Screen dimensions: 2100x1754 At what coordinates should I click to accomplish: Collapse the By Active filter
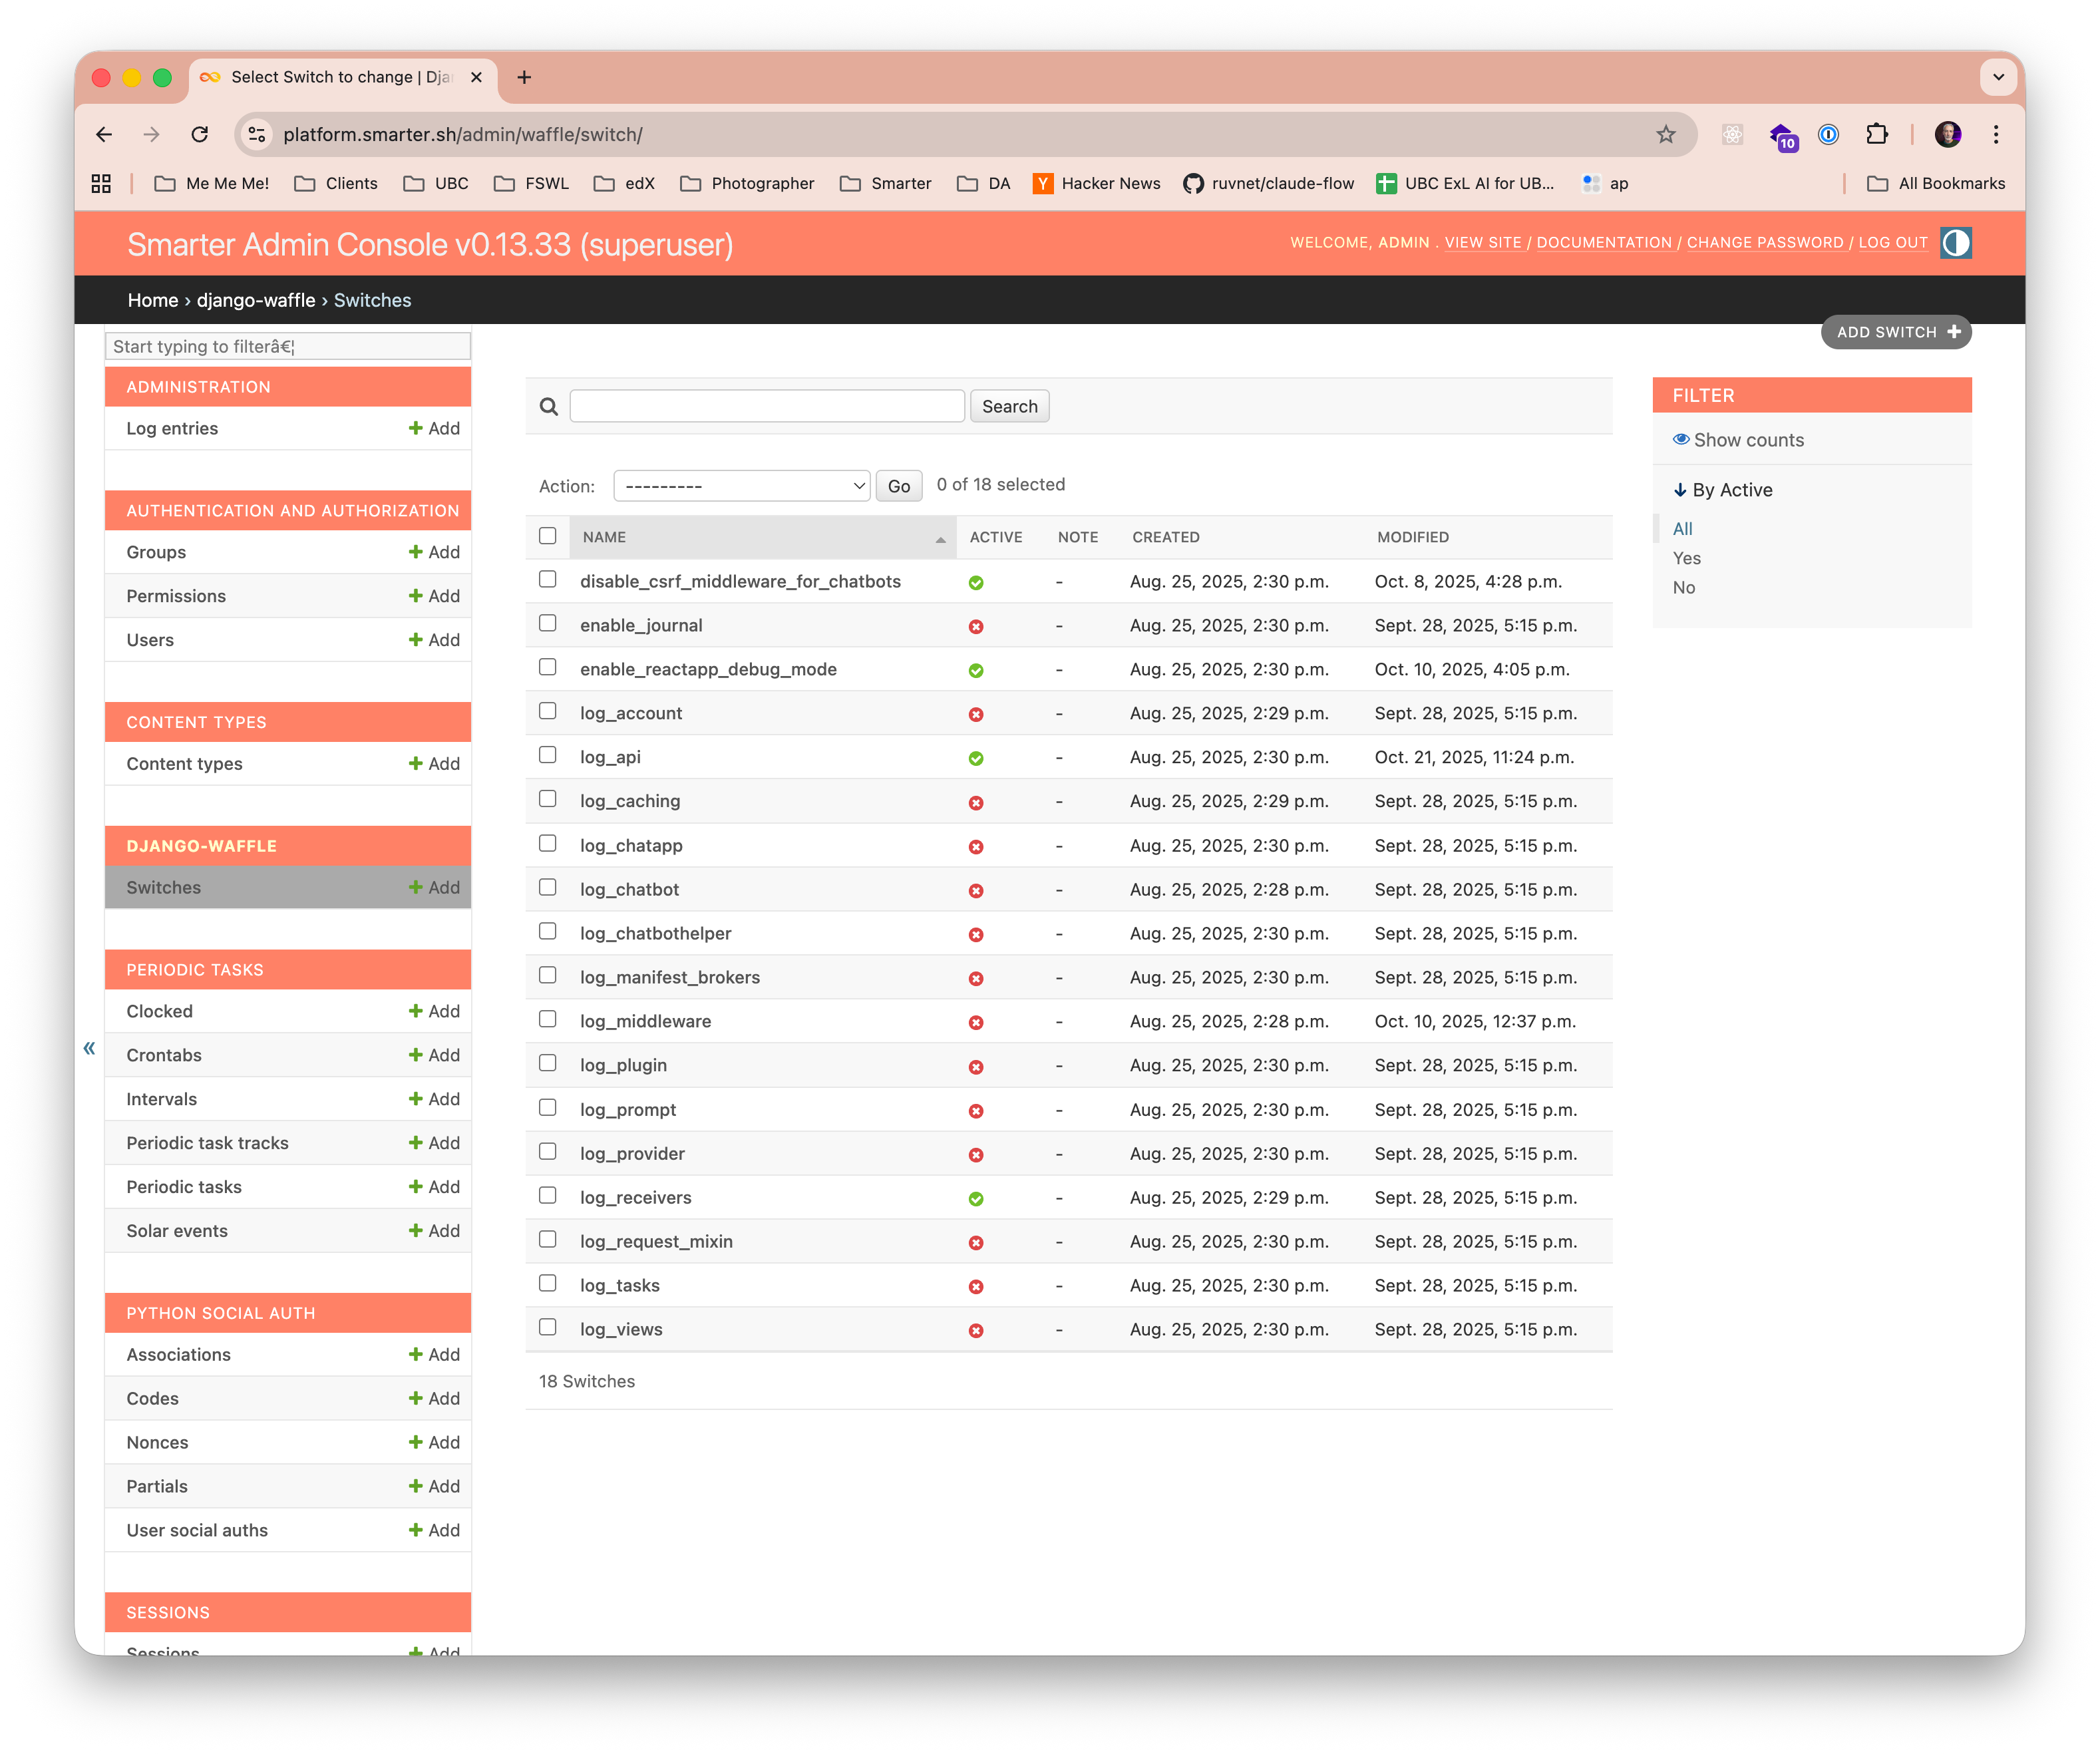pyautogui.click(x=1722, y=490)
